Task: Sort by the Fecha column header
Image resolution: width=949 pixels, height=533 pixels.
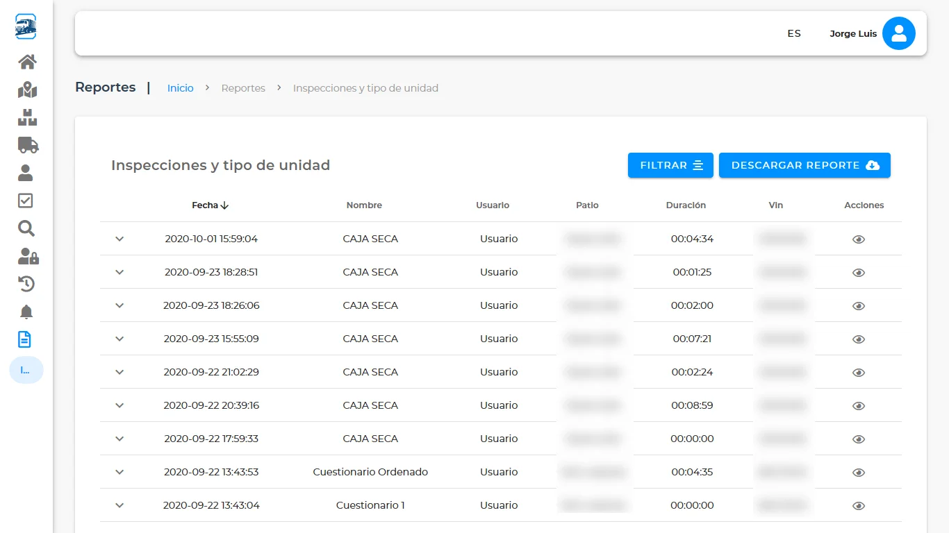Action: tap(210, 205)
